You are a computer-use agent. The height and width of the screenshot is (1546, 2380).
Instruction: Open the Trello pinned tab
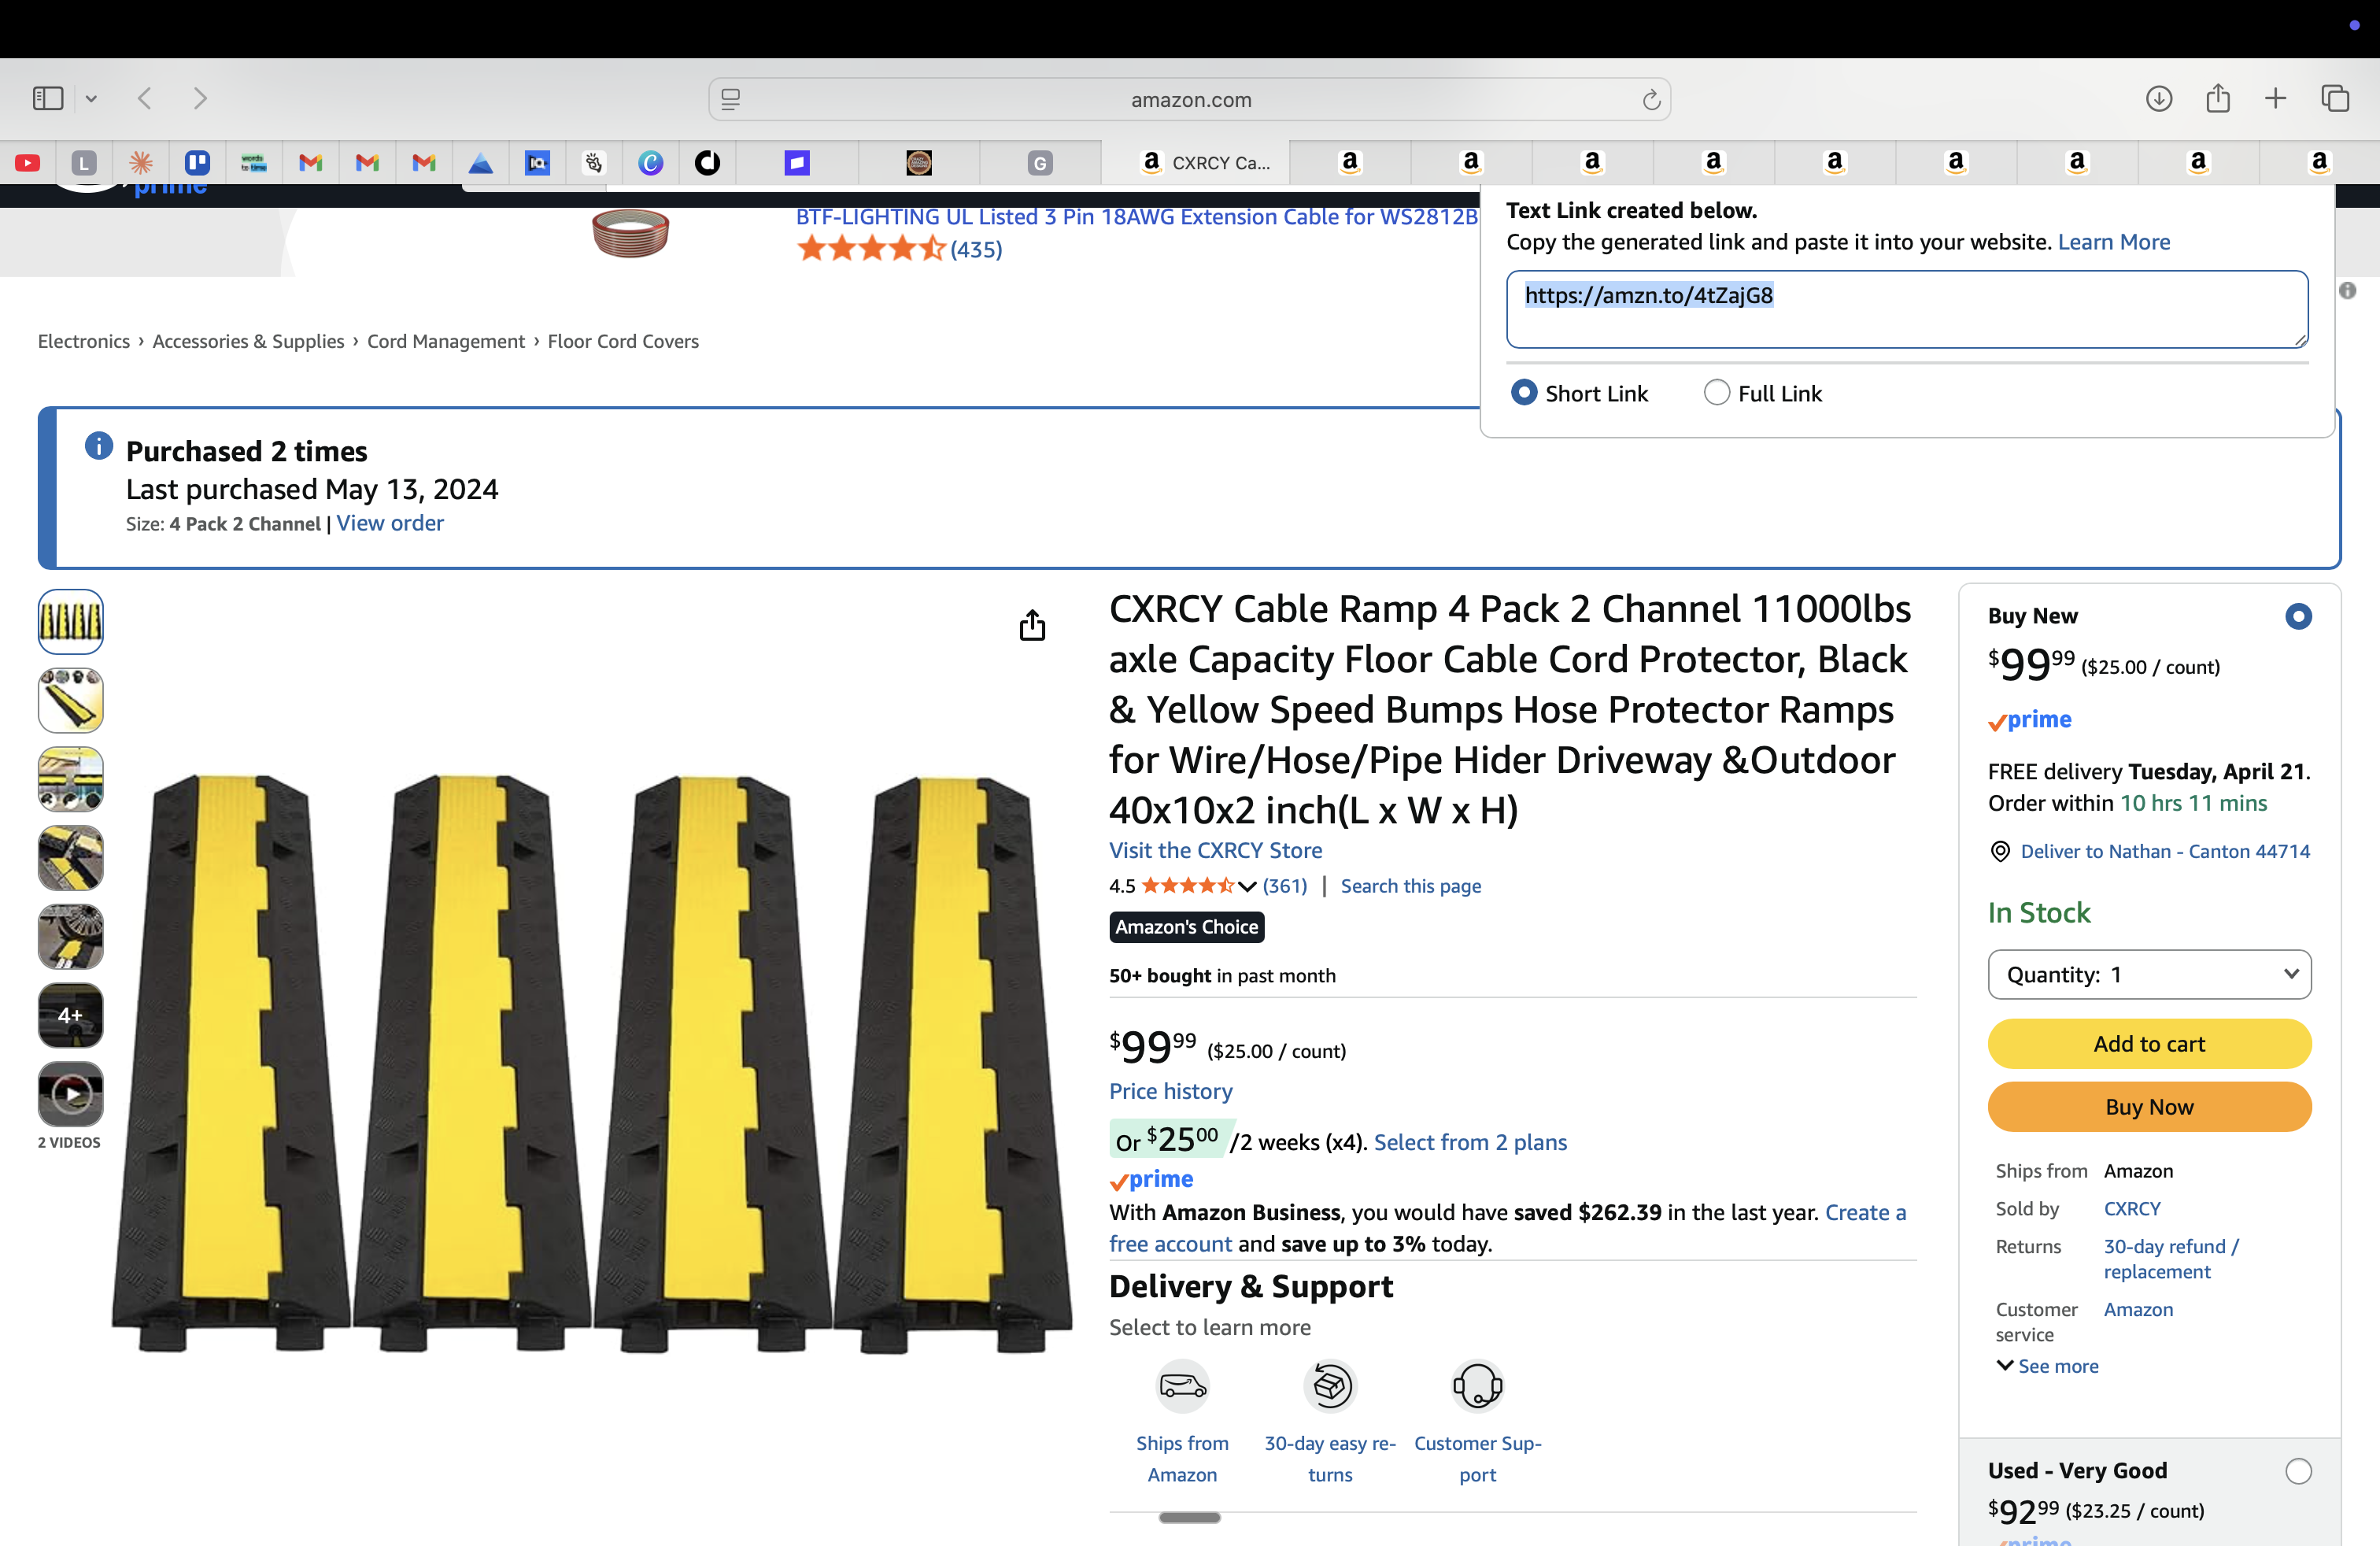pyautogui.click(x=197, y=162)
